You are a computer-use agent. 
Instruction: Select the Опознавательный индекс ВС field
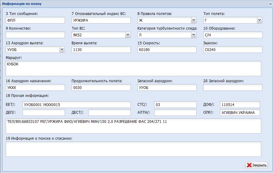(101, 20)
